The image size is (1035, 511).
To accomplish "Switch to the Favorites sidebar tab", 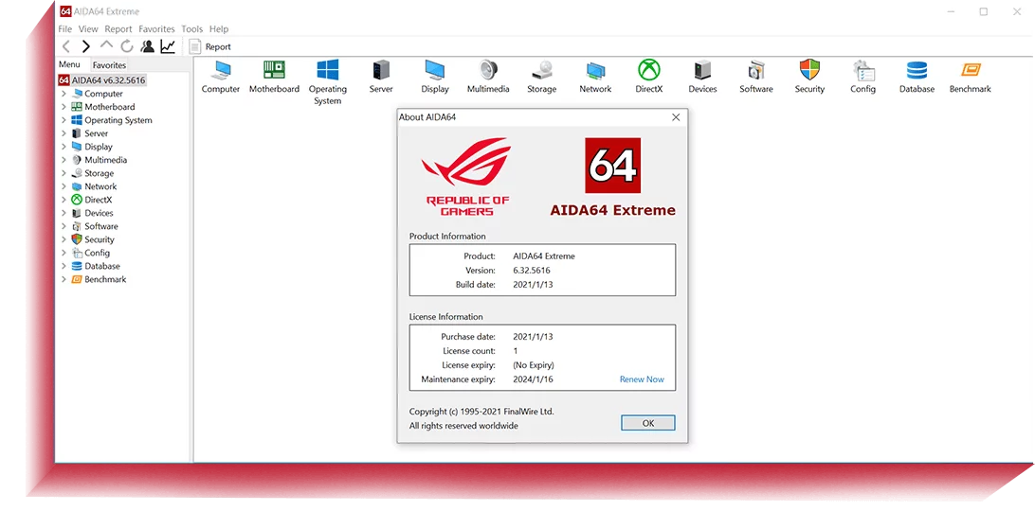I will (109, 65).
